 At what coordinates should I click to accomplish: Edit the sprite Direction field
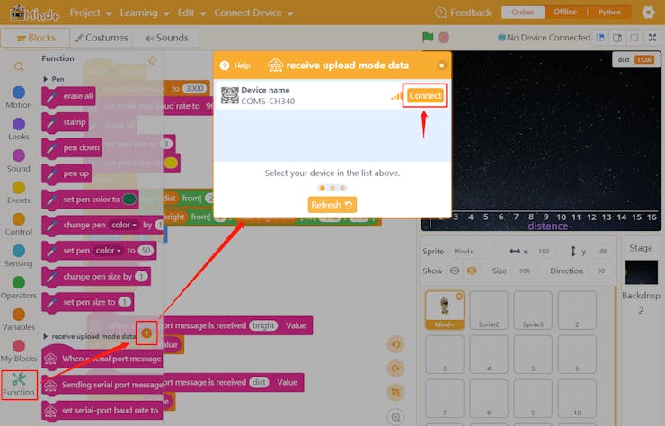[600, 271]
